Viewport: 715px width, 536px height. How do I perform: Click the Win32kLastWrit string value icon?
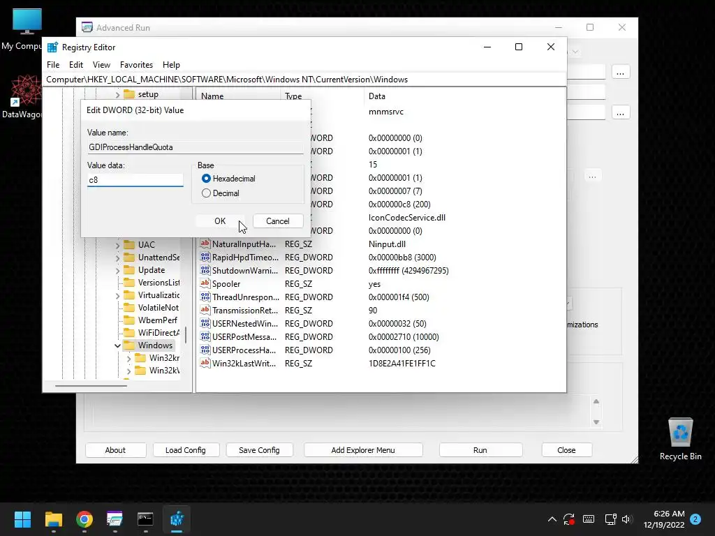[x=205, y=363]
